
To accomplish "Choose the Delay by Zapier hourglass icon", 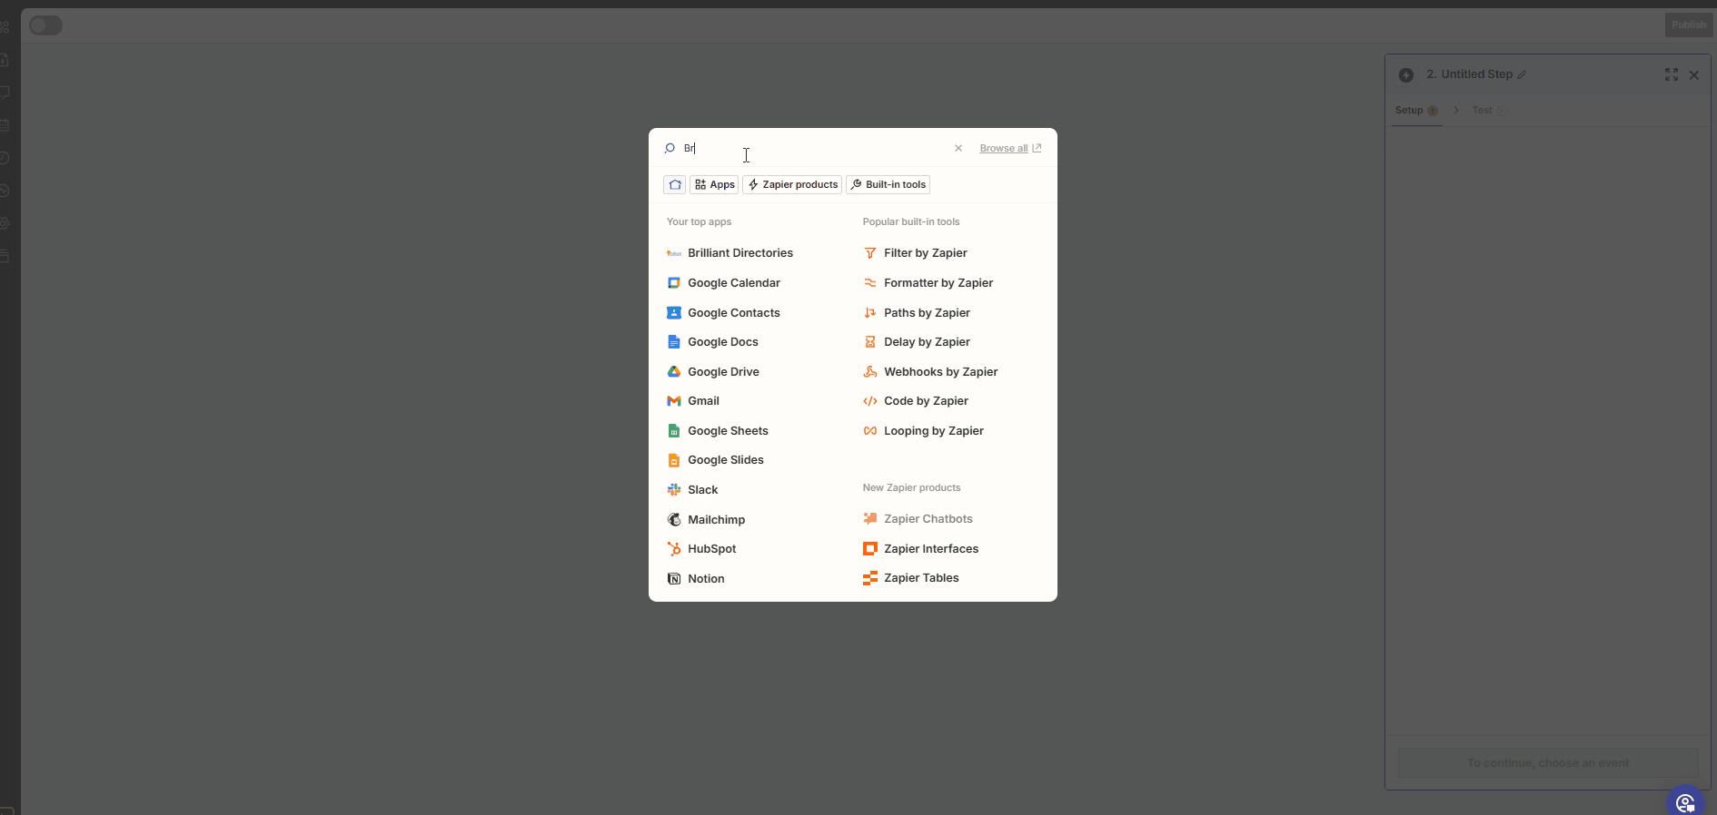I will (870, 342).
